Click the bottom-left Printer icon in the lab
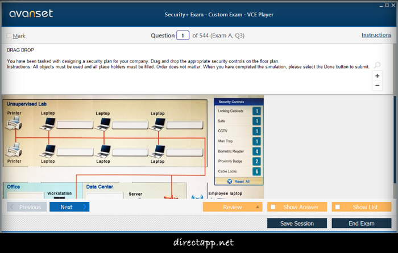 point(14,150)
